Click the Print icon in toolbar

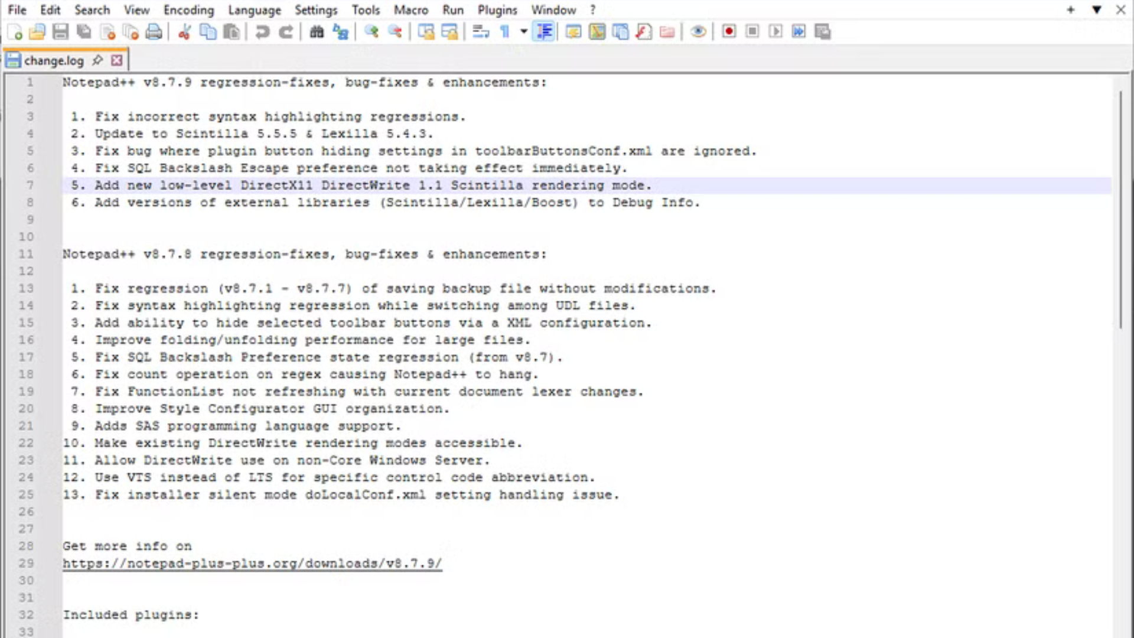[x=154, y=32]
